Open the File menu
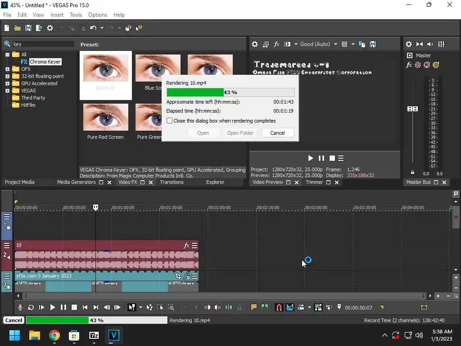Image resolution: width=461 pixels, height=346 pixels. 7,15
